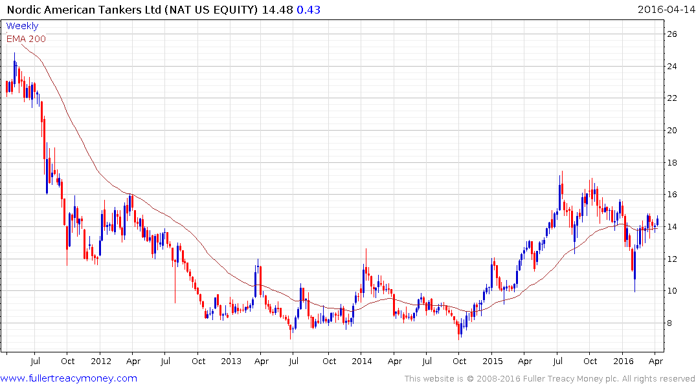
Task: Click the www.fullertreacymoney.com link
Action: [69, 378]
